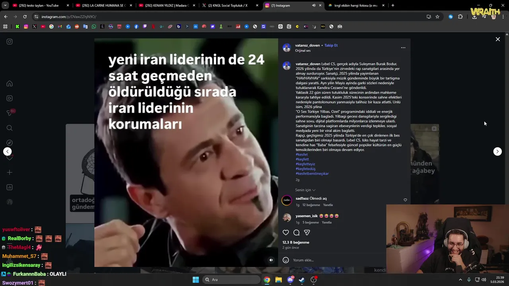This screenshot has width=509, height=286.
Task: Open the Instagram logo in the sidebar
Action: 10,41
